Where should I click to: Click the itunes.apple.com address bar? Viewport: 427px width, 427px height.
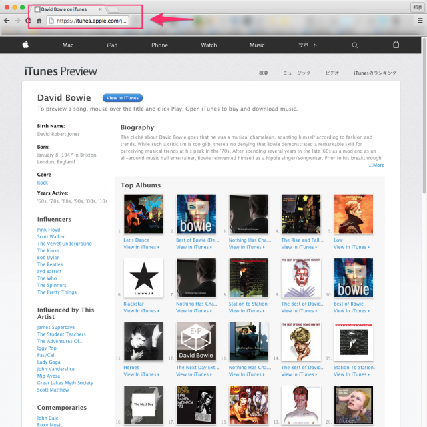(x=87, y=21)
